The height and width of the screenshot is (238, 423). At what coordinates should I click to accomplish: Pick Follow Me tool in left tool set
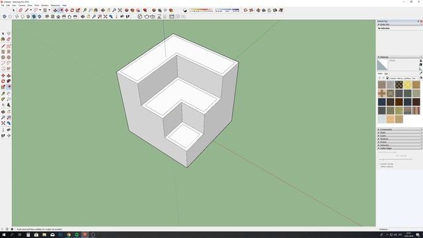tap(9, 81)
